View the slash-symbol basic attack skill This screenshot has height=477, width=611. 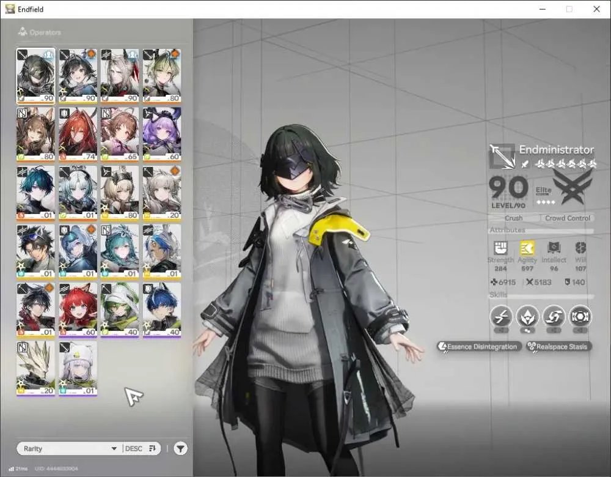(x=501, y=316)
